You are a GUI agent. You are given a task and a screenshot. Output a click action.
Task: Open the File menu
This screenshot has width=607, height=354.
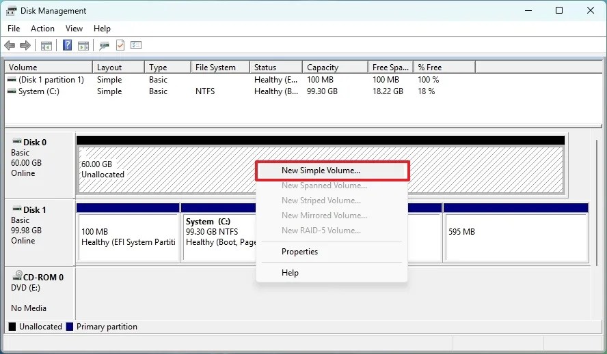(x=14, y=29)
